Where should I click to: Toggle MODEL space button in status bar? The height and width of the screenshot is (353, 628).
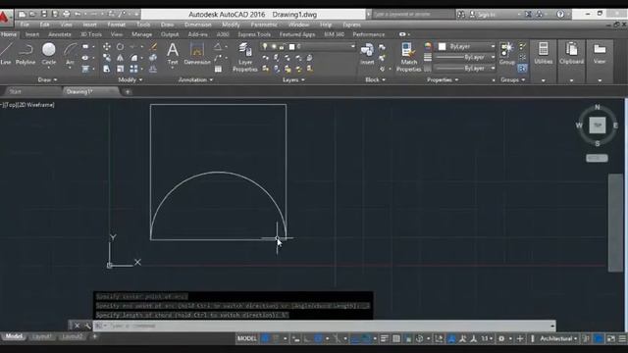246,338
